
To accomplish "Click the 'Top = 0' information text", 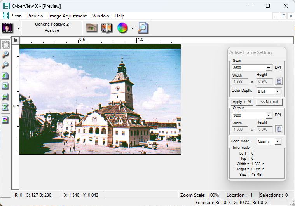I will 247,159.
